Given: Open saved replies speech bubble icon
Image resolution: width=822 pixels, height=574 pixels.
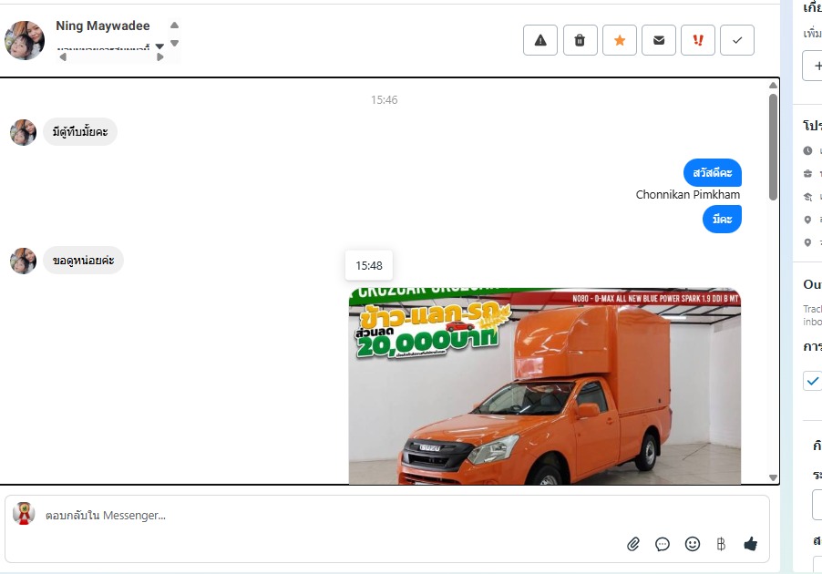Looking at the screenshot, I should [x=663, y=544].
